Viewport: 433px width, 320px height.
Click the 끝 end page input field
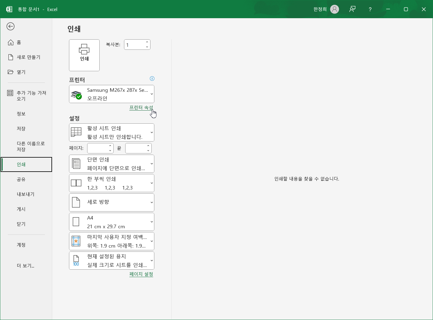tap(136, 148)
